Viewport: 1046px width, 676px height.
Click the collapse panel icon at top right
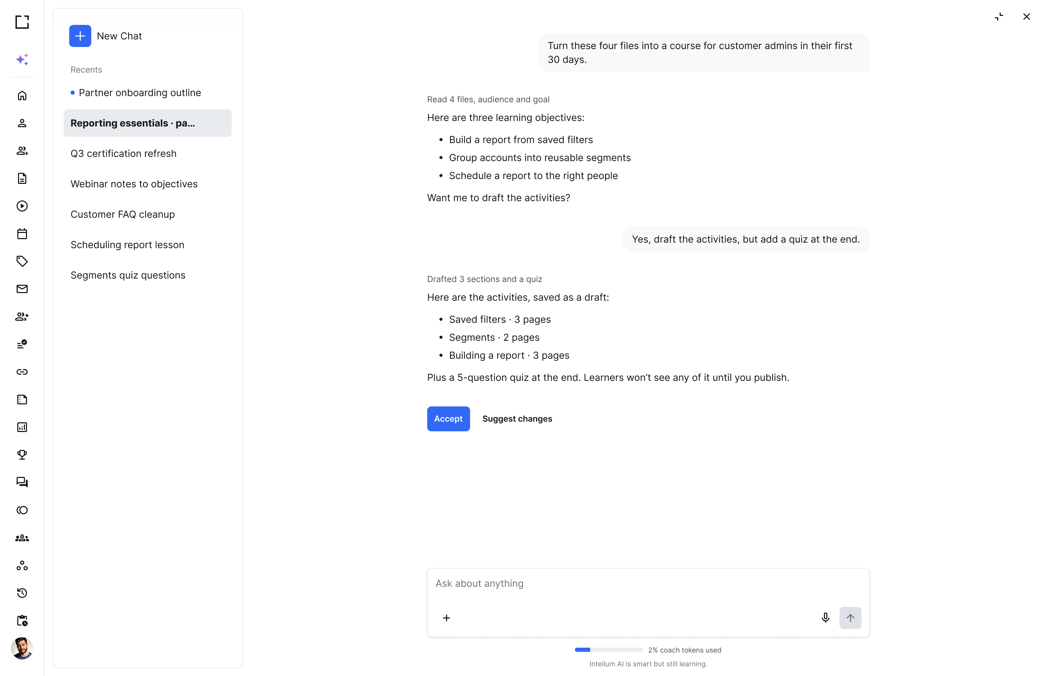point(999,17)
